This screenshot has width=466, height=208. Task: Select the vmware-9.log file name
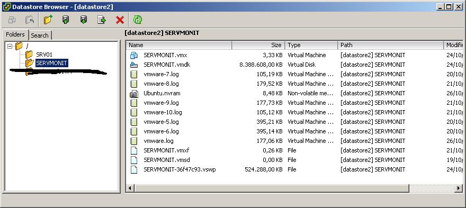coord(161,103)
